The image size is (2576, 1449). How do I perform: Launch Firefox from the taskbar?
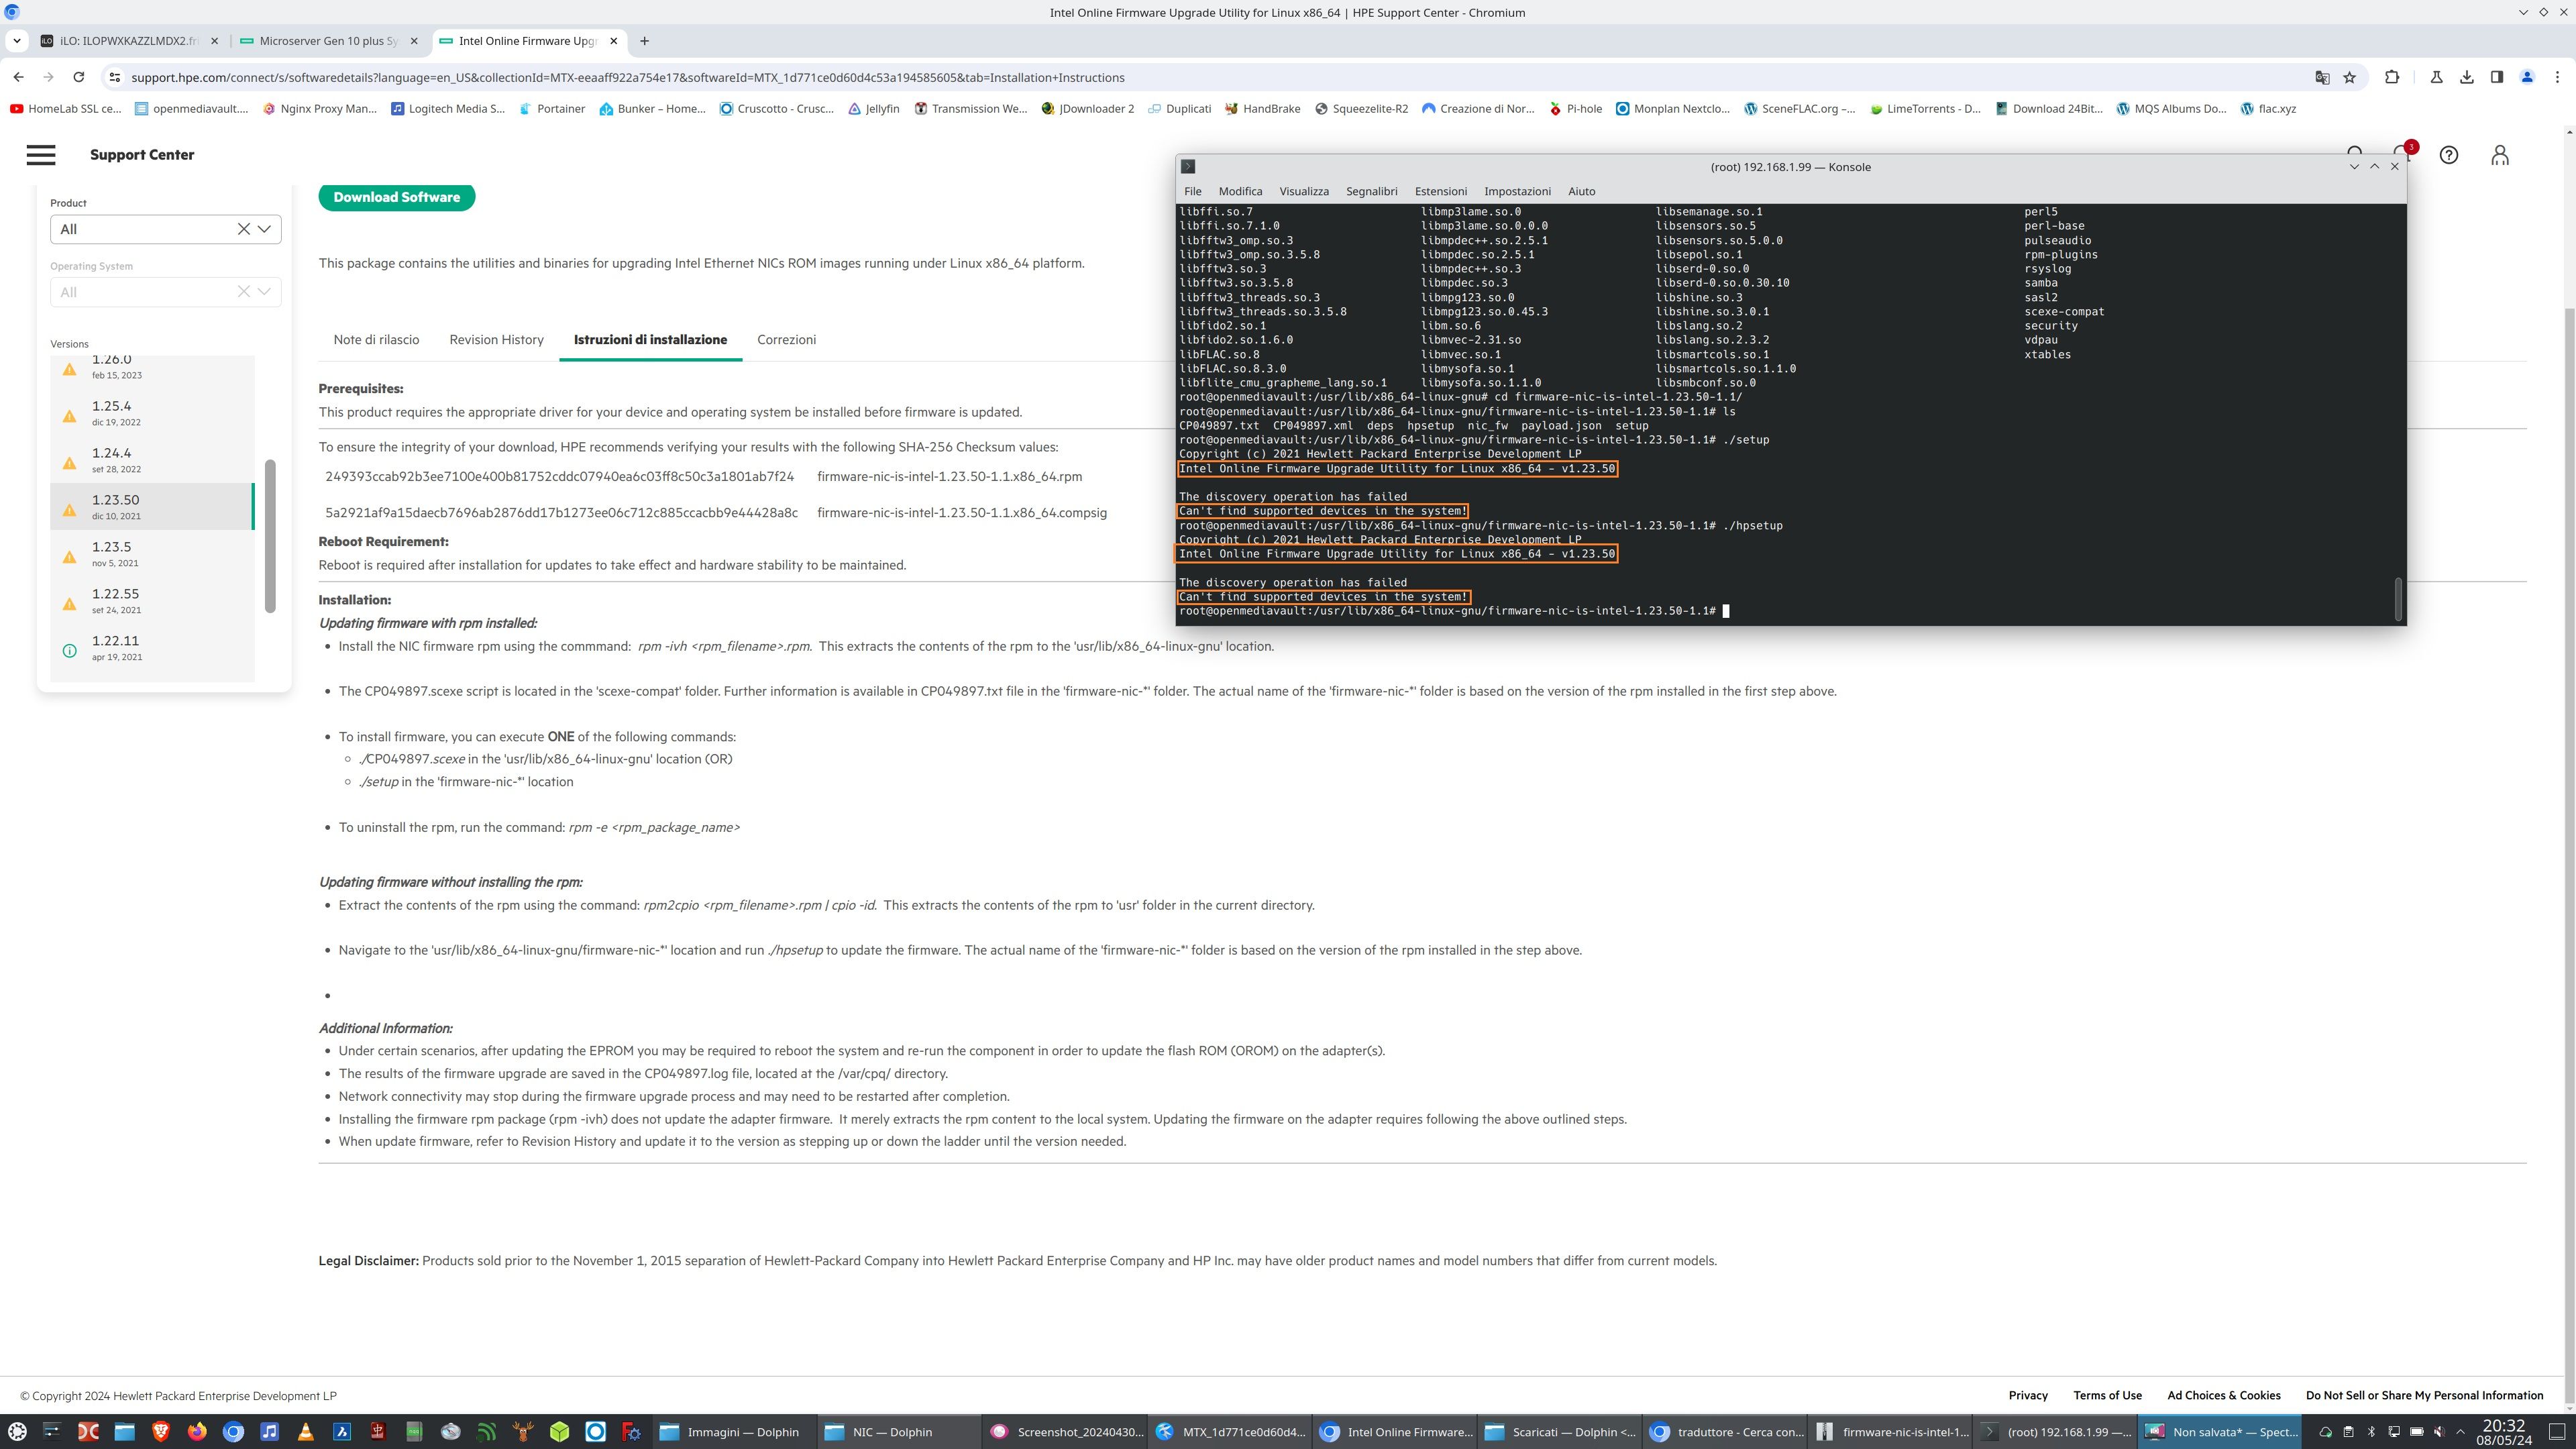[x=197, y=1431]
